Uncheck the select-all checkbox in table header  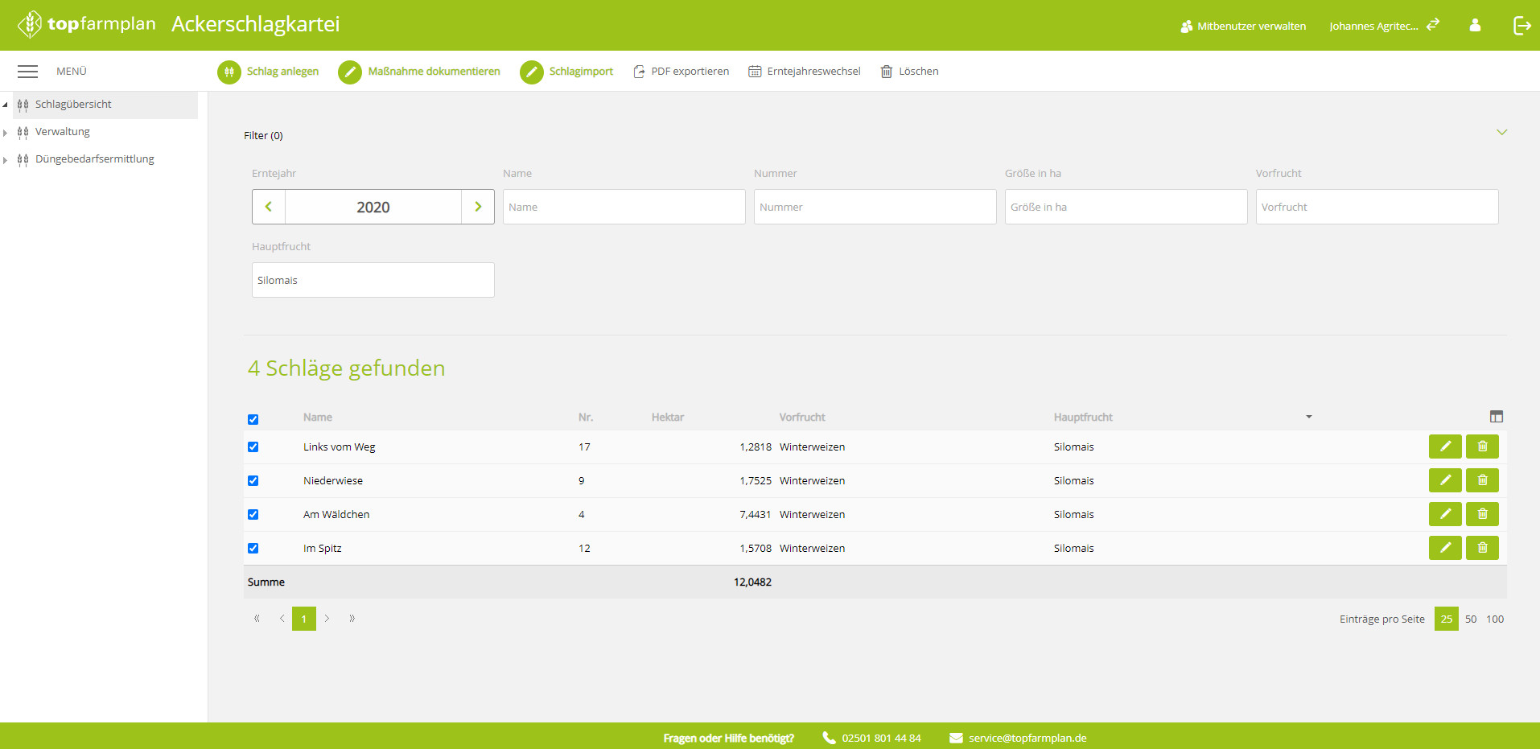point(253,419)
